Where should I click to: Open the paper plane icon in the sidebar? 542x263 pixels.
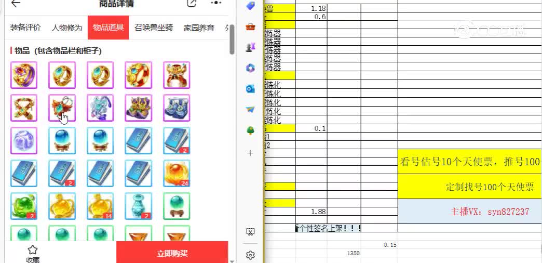point(250,109)
